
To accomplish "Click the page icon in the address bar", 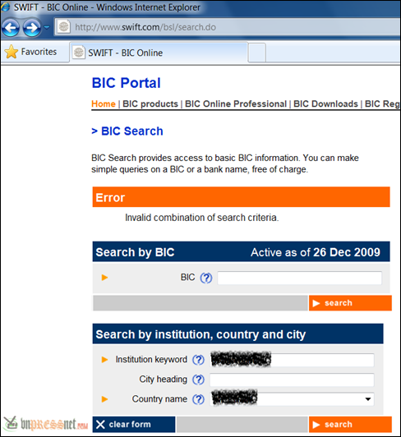I will click(64, 27).
